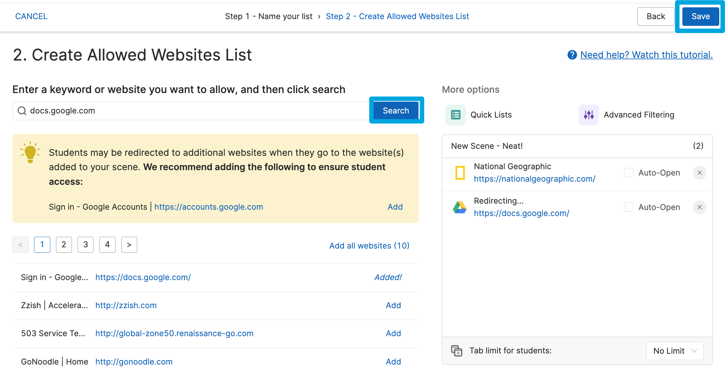Click the question mark help icon

(572, 55)
